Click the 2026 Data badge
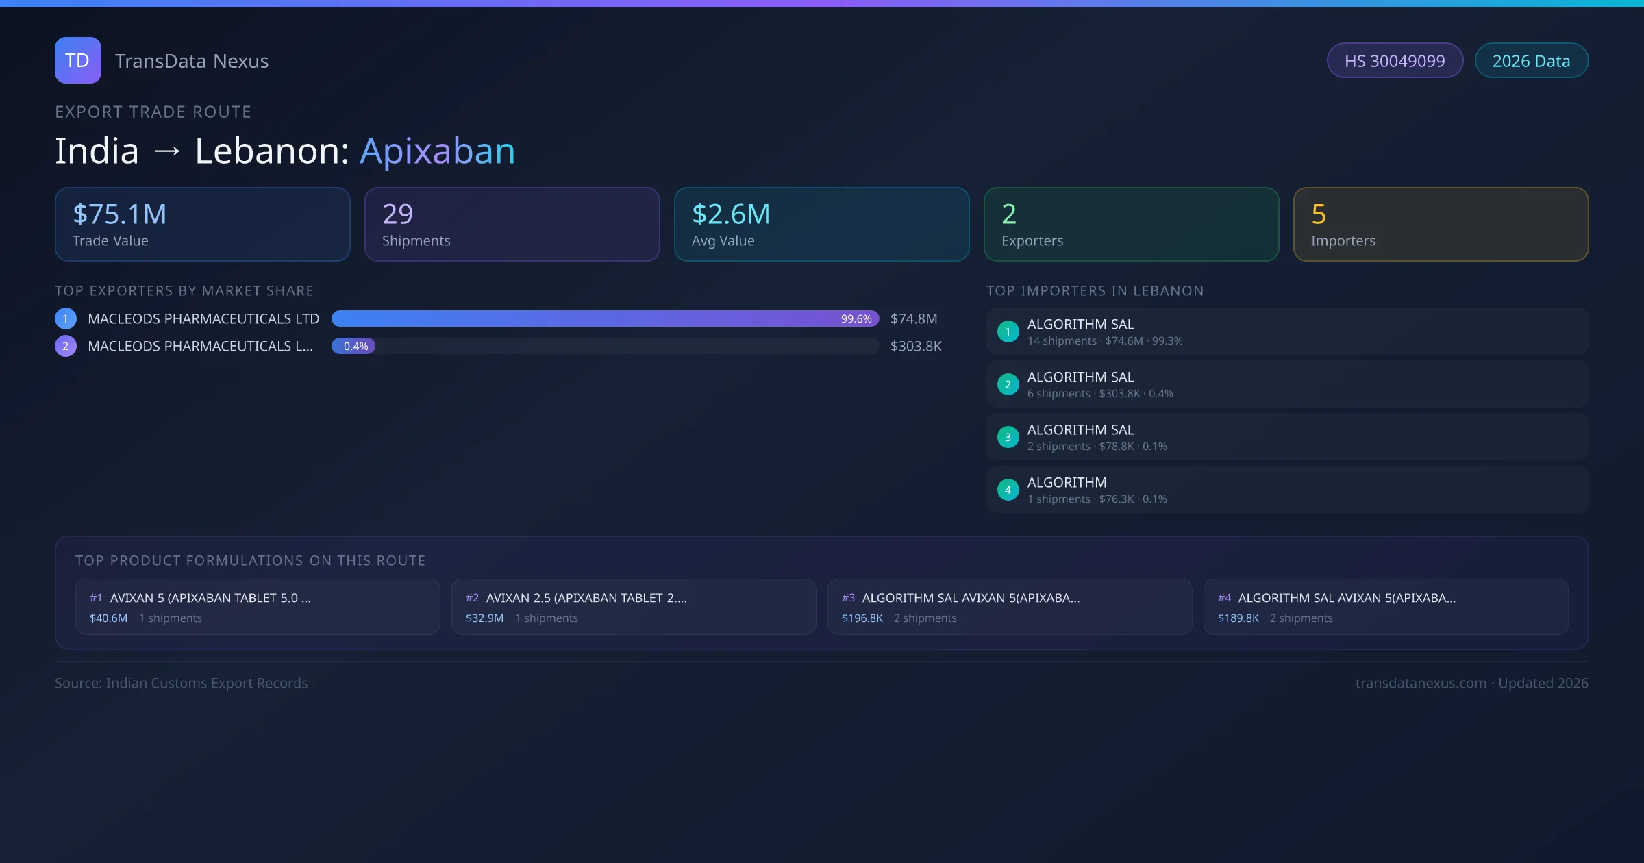The height and width of the screenshot is (863, 1644). pyautogui.click(x=1531, y=61)
